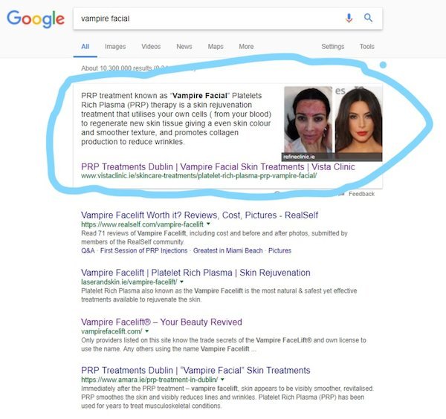
Task: Expand the More search options menu
Action: tap(246, 47)
